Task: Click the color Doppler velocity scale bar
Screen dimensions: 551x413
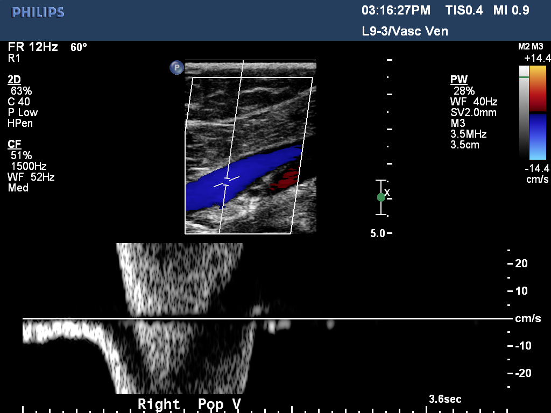Action: [x=538, y=113]
